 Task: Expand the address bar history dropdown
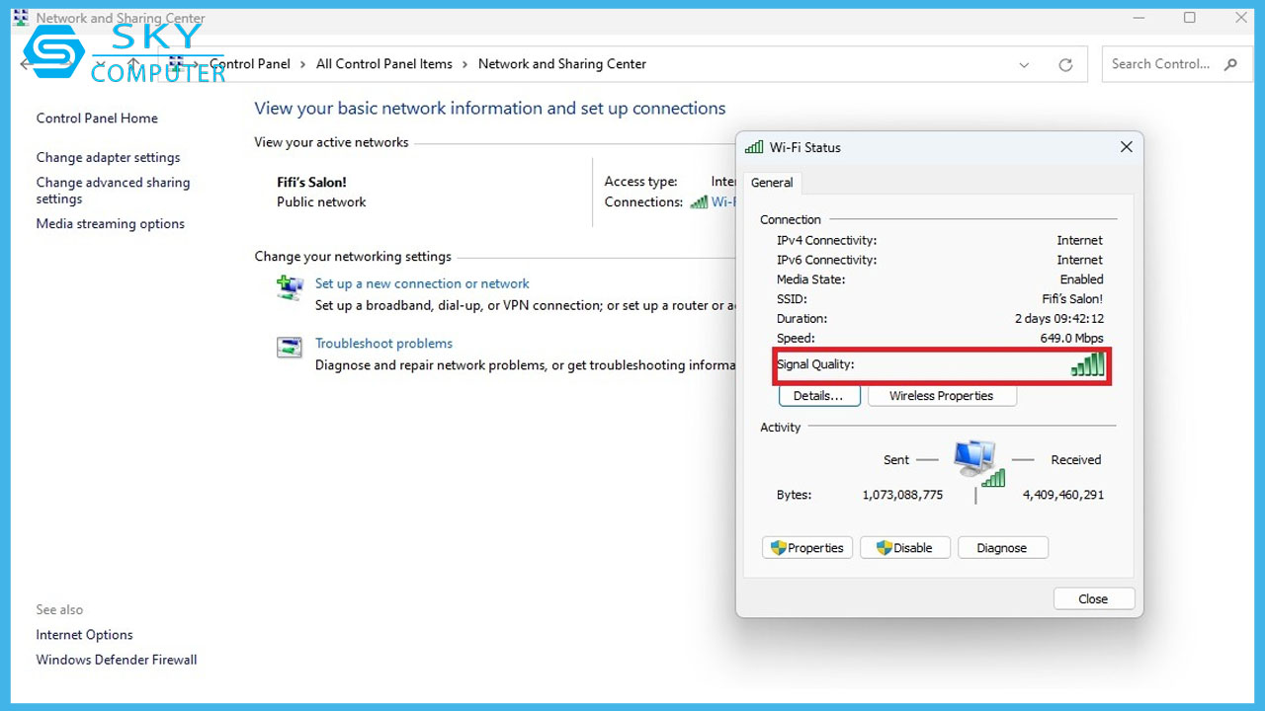(1024, 65)
